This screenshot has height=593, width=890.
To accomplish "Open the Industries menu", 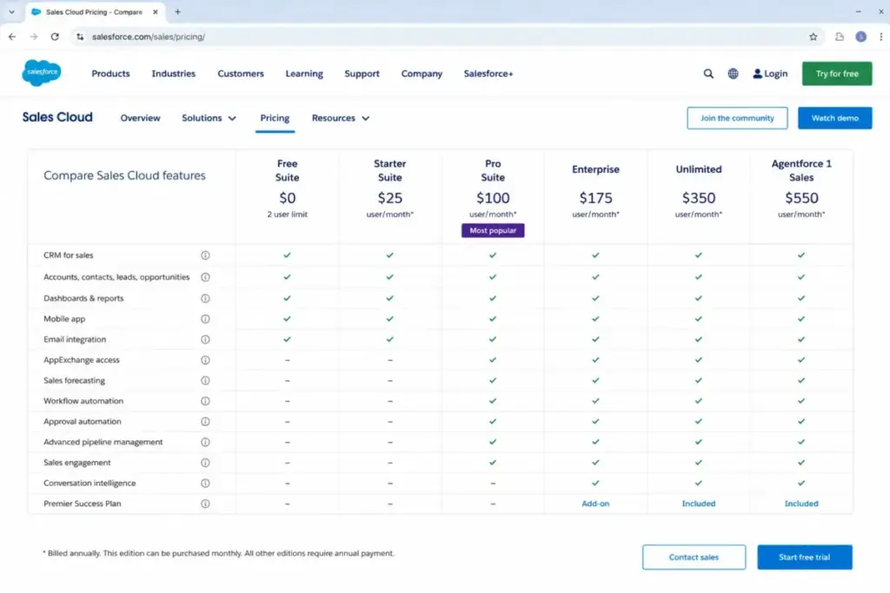I will pyautogui.click(x=173, y=74).
